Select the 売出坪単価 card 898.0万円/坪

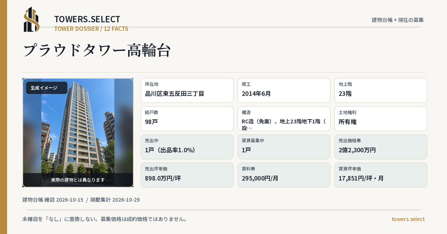187,175
